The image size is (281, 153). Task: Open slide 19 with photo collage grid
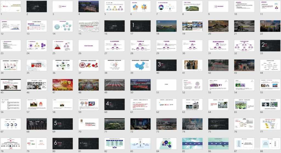click(193, 26)
